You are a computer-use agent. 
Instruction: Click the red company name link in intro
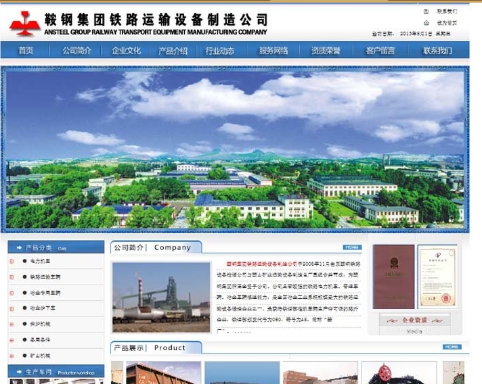262,264
